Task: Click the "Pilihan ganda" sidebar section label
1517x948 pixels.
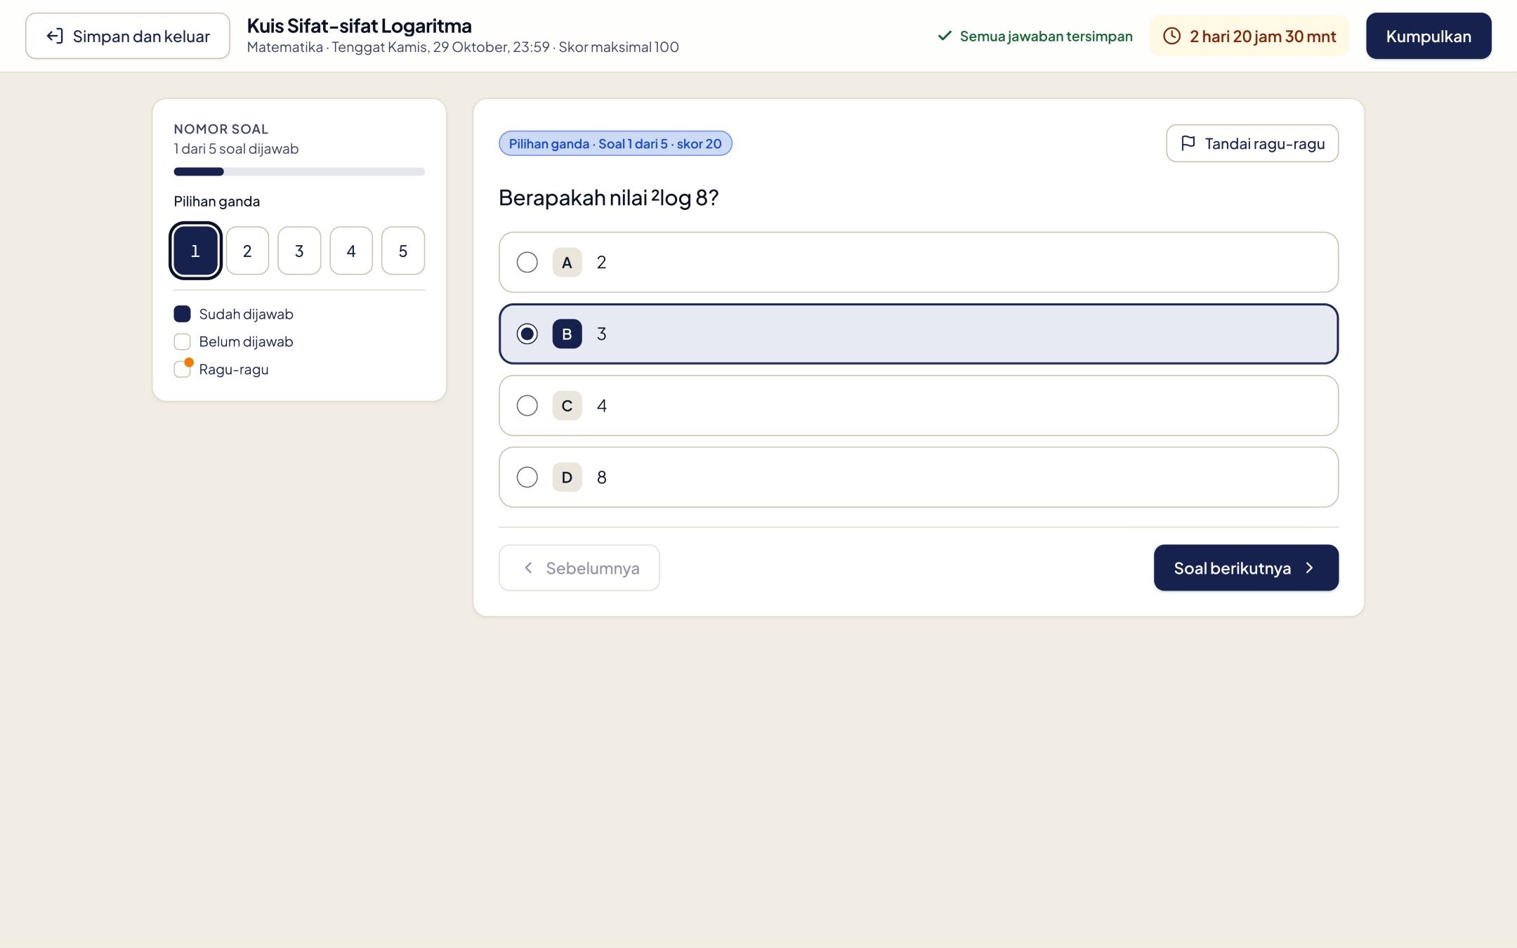Action: tap(216, 202)
